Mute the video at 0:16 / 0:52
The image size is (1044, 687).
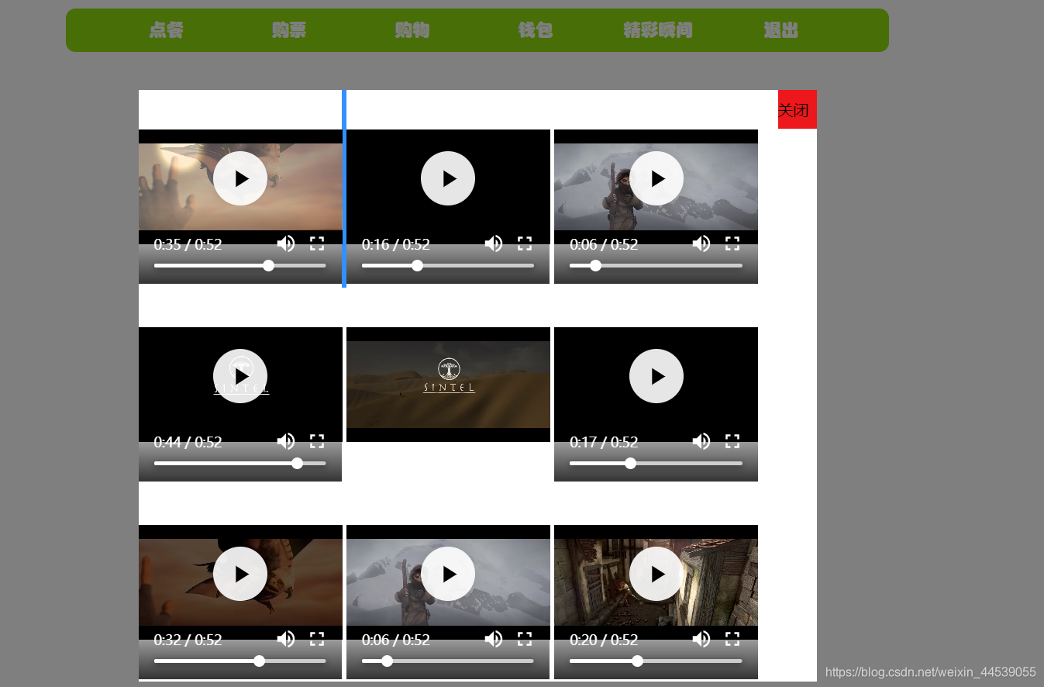(x=494, y=244)
